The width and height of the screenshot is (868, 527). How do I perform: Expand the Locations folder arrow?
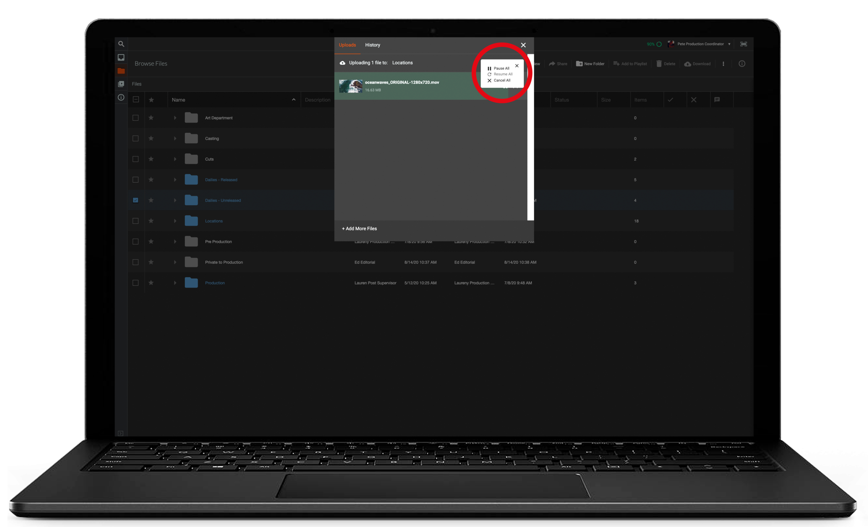(x=175, y=221)
